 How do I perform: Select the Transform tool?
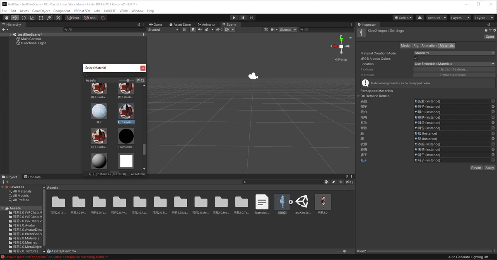point(49,18)
